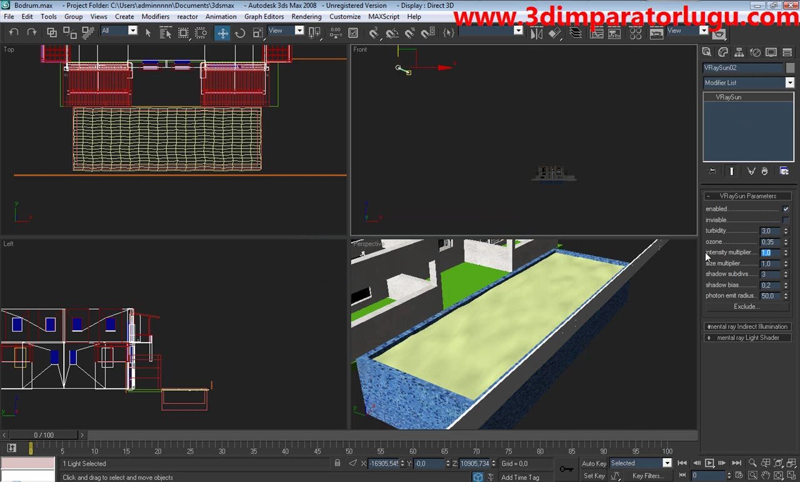Viewport: 800px width, 482px height.
Task: Toggle the Auto Key button
Action: click(594, 463)
